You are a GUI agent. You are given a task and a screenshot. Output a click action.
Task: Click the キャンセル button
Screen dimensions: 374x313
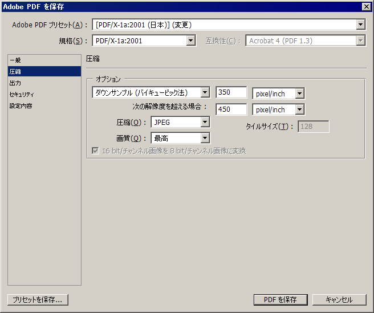point(339,299)
